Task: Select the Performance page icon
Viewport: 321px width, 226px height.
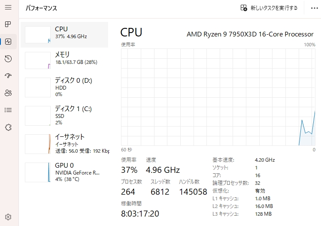Action: 8,42
